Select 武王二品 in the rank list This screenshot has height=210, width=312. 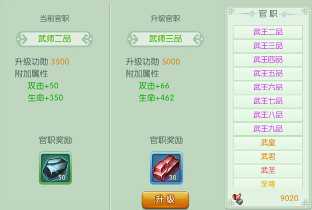coord(268,32)
